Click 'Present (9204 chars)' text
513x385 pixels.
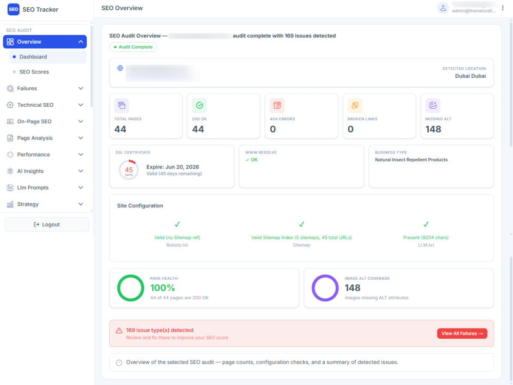[x=426, y=238]
